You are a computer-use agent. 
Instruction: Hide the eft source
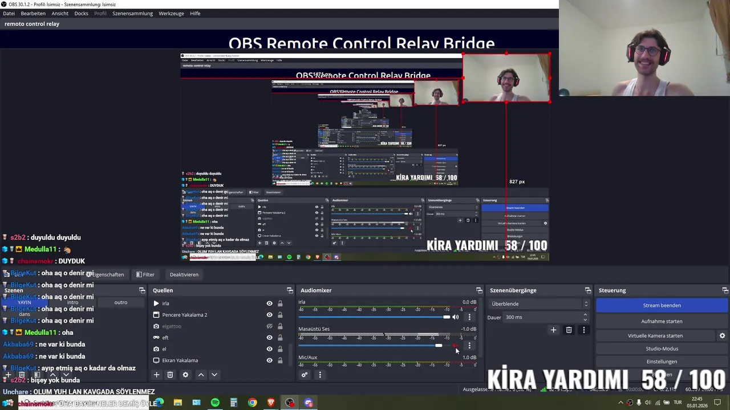[269, 338]
